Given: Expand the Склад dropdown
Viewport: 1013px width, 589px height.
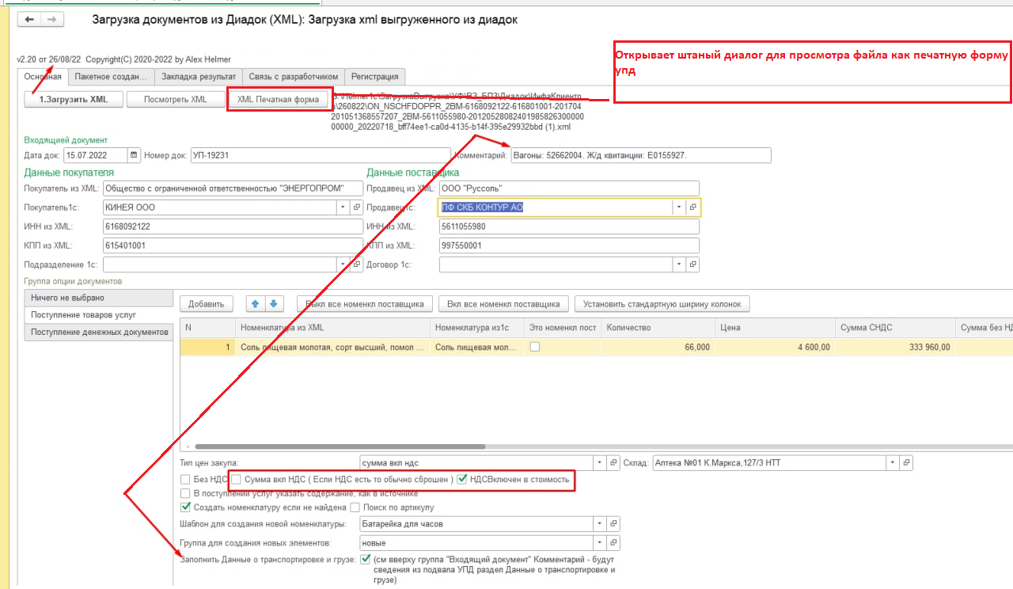Looking at the screenshot, I should point(893,462).
